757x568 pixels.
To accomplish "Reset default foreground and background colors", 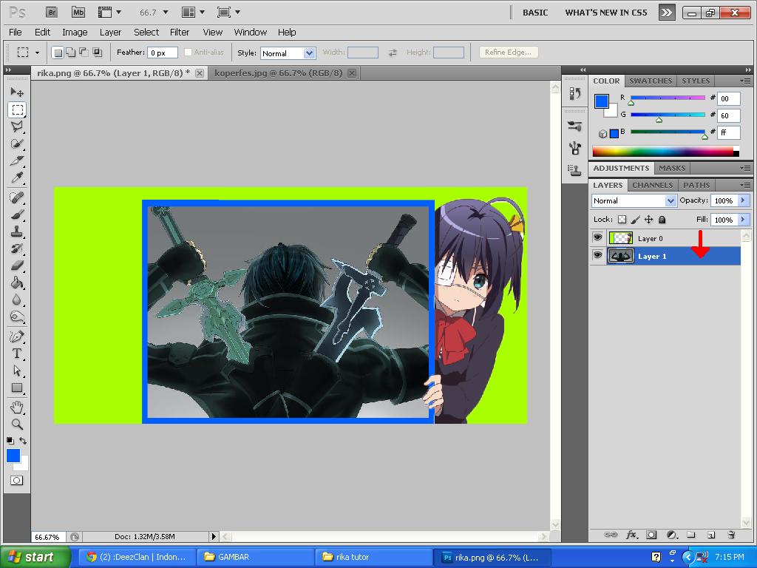I will 10,441.
